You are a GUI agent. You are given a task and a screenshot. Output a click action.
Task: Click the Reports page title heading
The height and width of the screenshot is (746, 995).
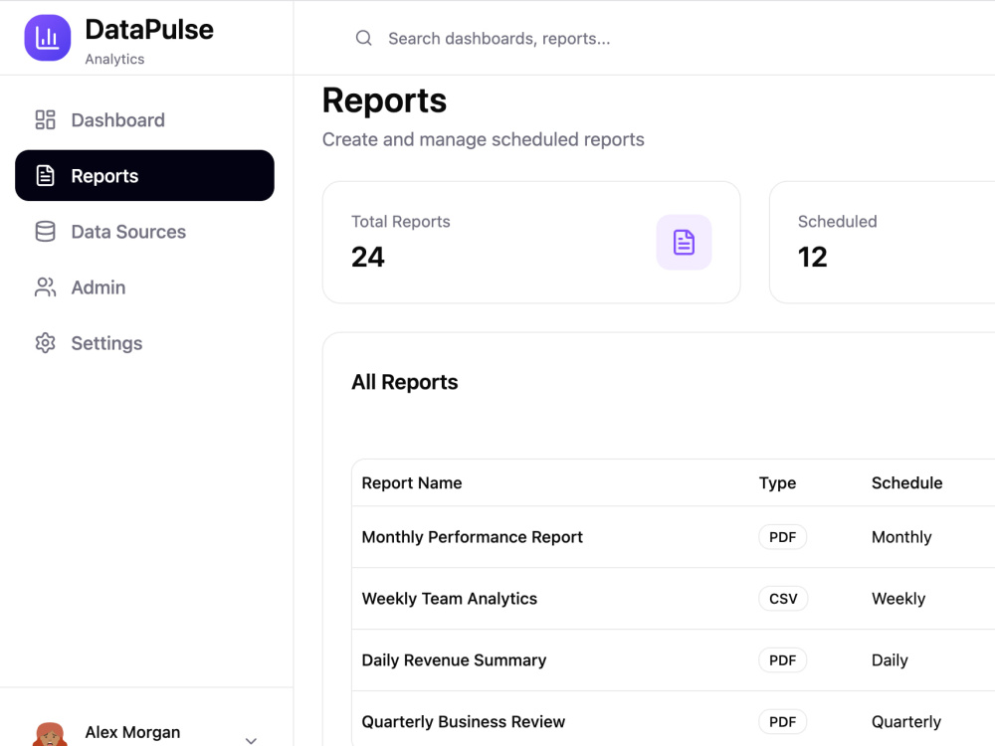tap(384, 100)
